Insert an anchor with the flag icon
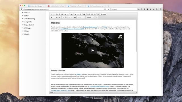The image size is (182, 102). click(x=81, y=14)
